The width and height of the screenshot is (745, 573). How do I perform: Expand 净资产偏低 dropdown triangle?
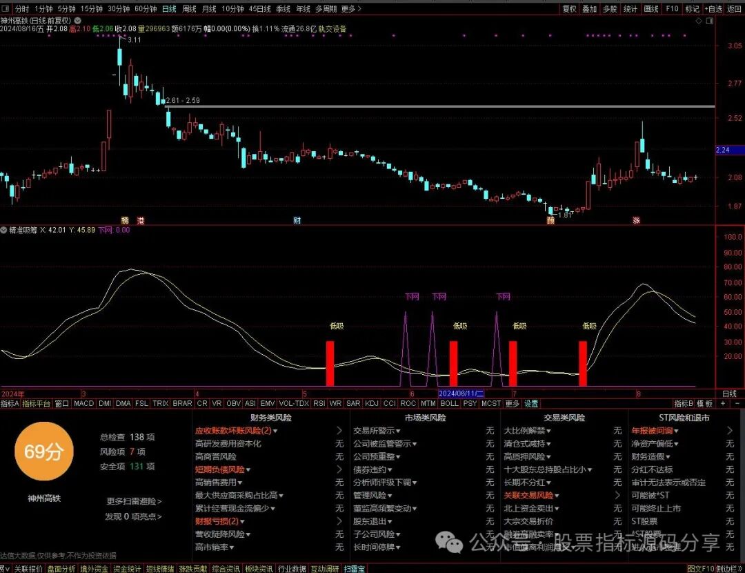click(x=675, y=444)
